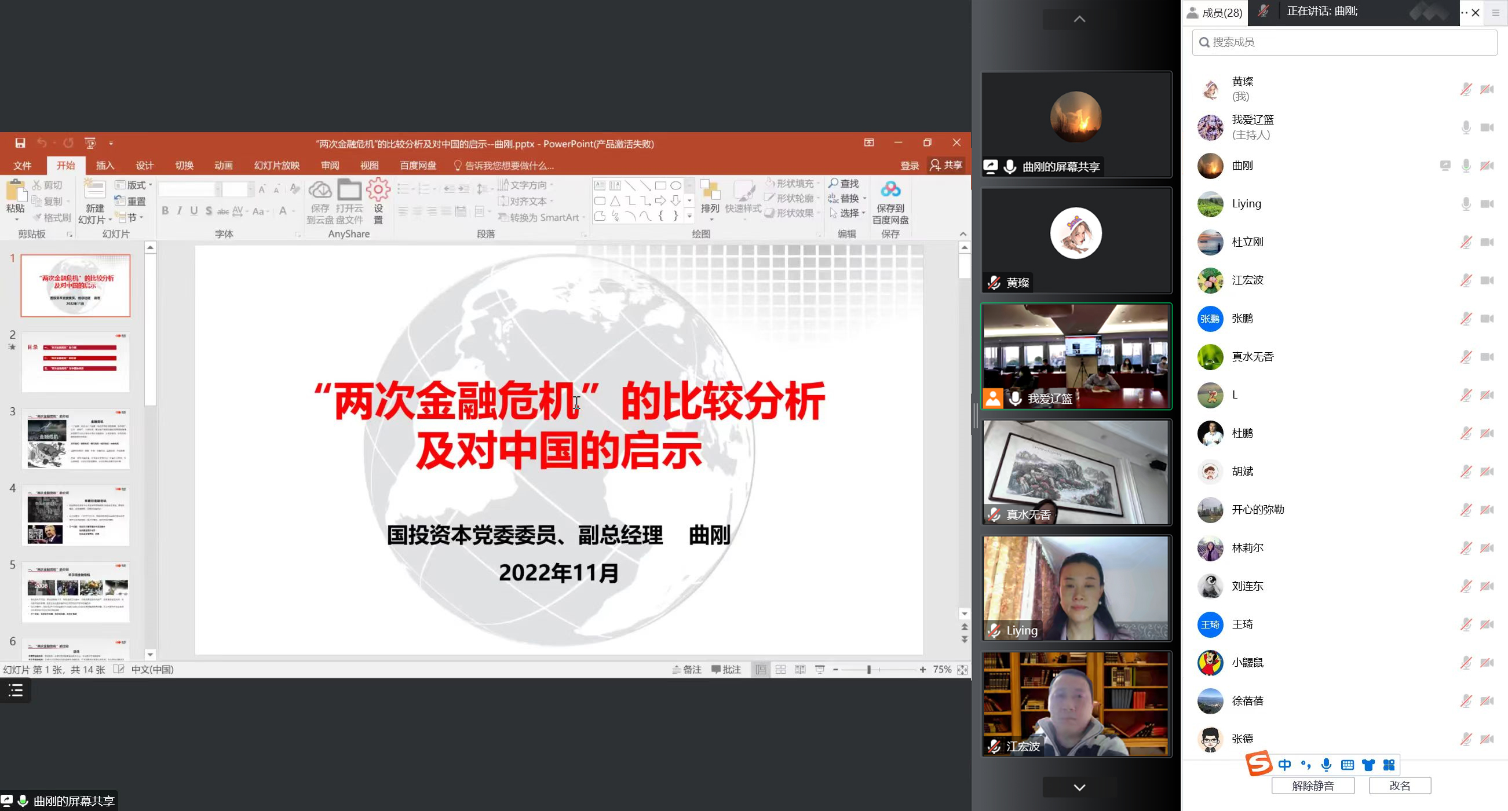The height and width of the screenshot is (811, 1508).
Task: Collapse the PowerPoint ribbon arrow
Action: click(x=963, y=233)
